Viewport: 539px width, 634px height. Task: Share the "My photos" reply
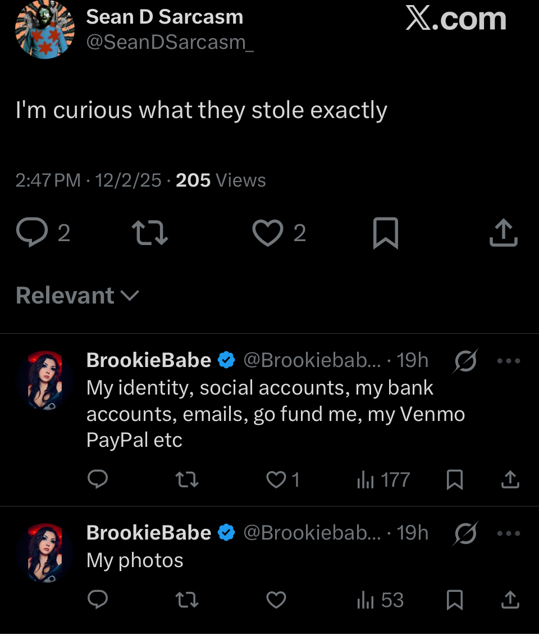click(x=510, y=600)
